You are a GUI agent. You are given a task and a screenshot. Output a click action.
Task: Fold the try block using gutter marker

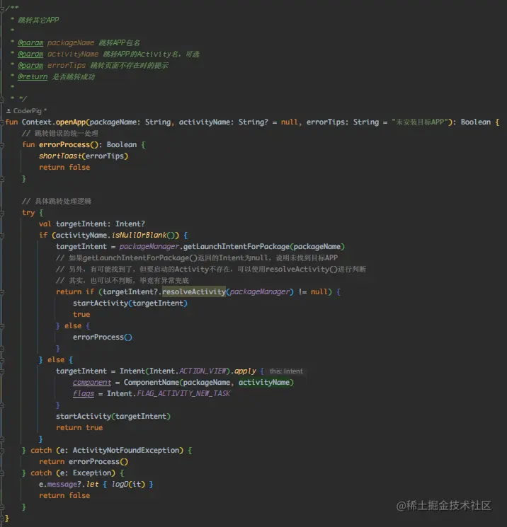pyautogui.click(x=1, y=213)
